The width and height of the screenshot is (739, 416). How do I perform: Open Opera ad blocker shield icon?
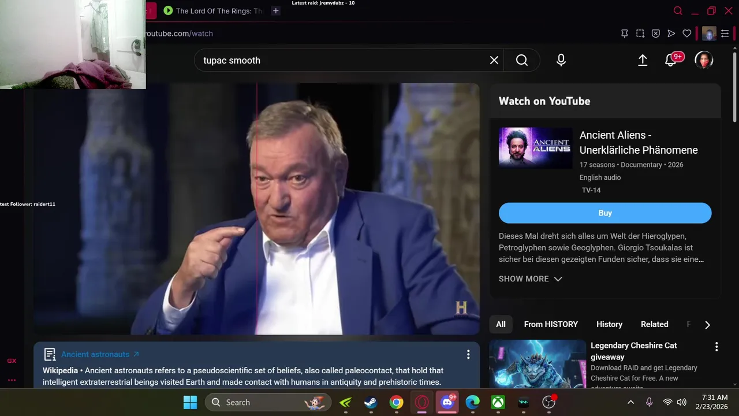tap(656, 34)
